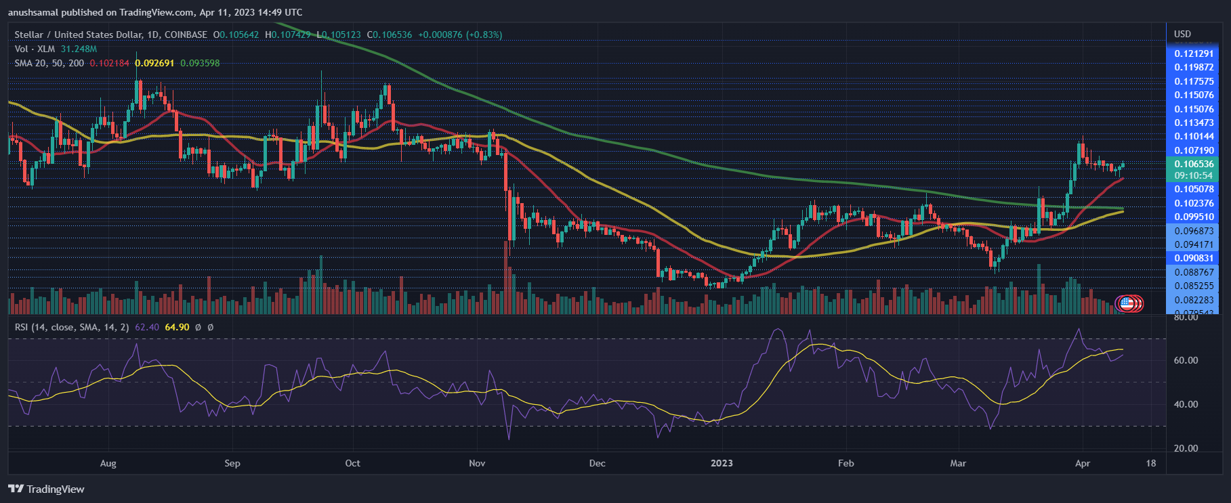Open the USD currency selector
The width and height of the screenshot is (1231, 503).
pos(1182,34)
